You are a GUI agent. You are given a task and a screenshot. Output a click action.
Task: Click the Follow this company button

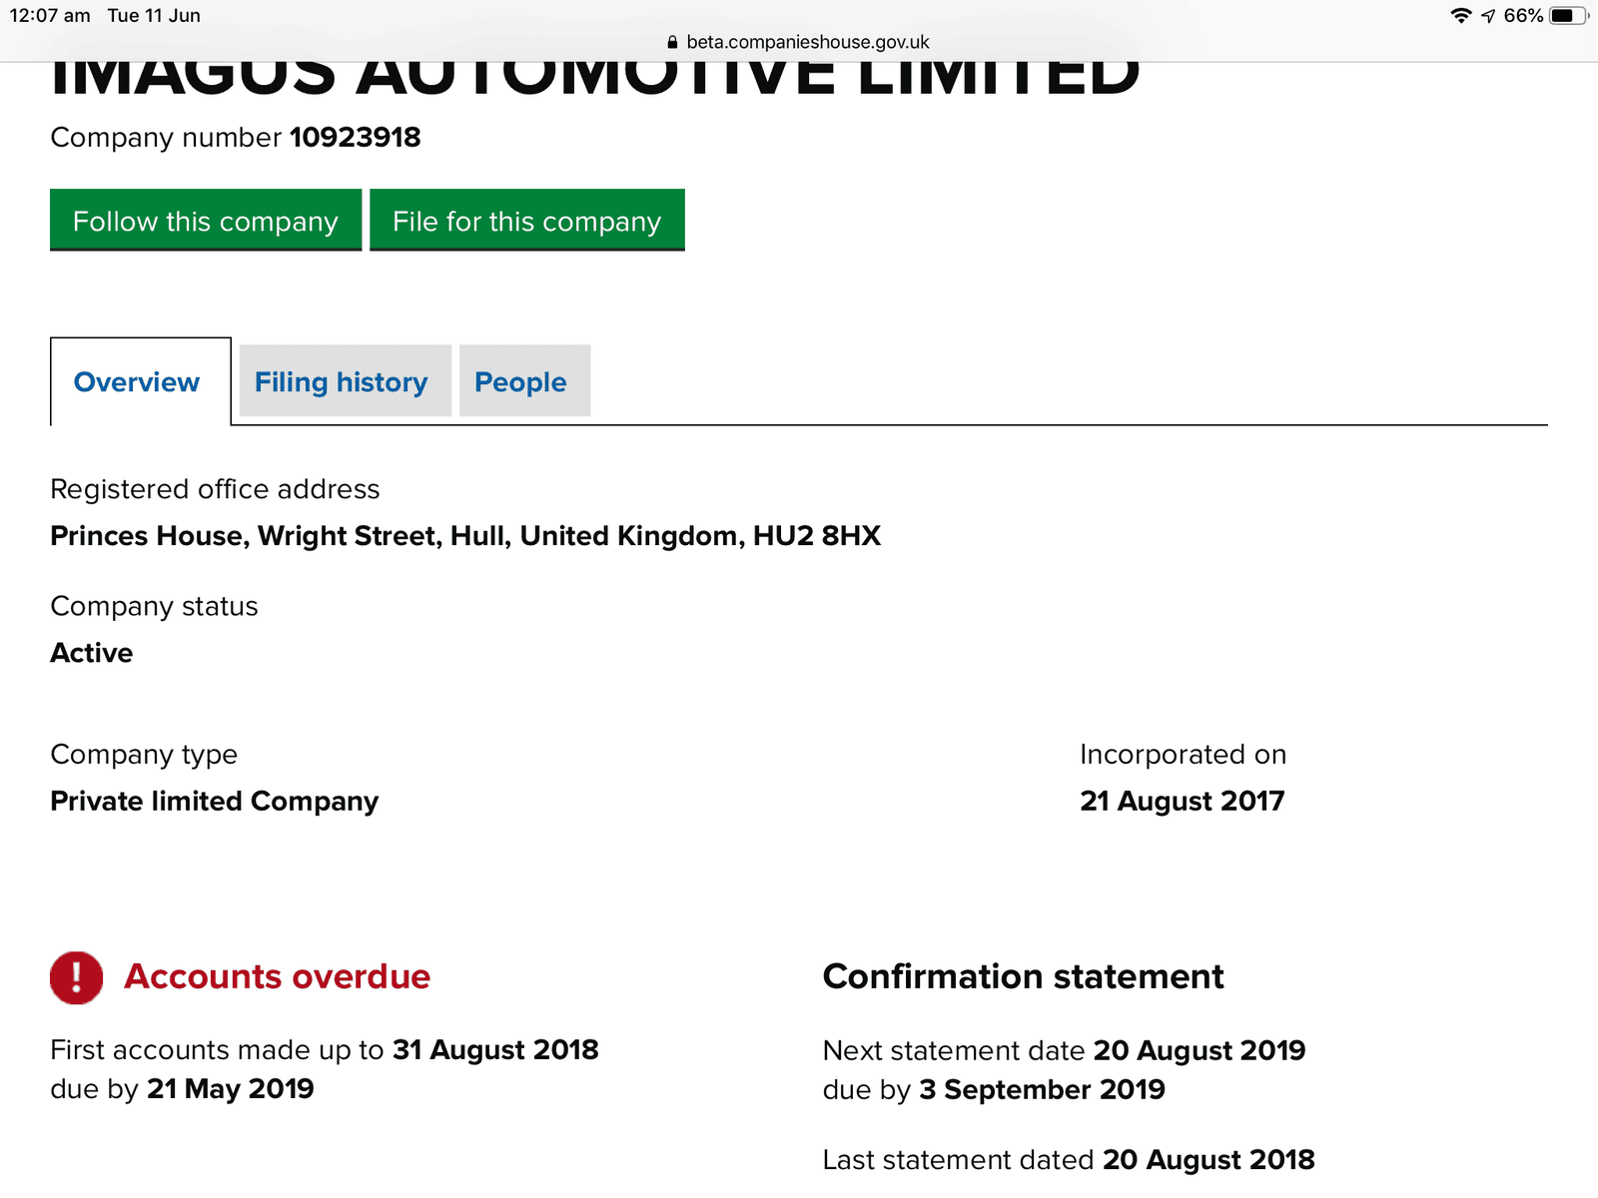(206, 220)
